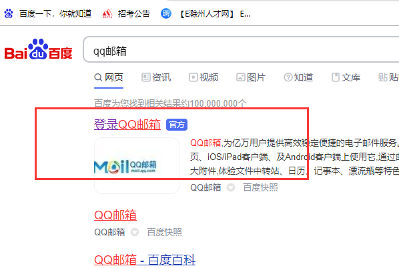Open the QQ邮箱 - 百度百科 result

tap(145, 260)
